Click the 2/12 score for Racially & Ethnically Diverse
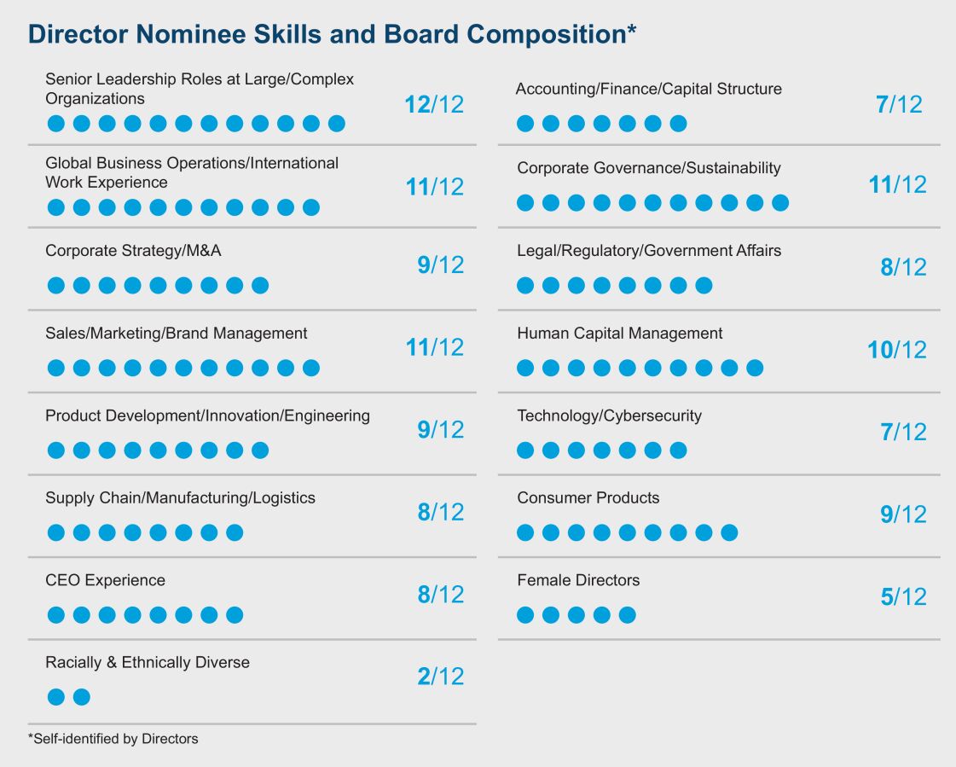956x767 pixels. pyautogui.click(x=441, y=677)
